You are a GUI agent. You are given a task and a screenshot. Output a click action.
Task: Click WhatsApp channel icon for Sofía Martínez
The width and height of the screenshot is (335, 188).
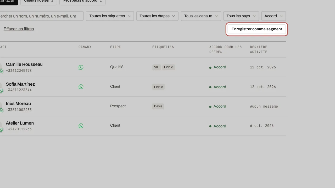pos(81,87)
